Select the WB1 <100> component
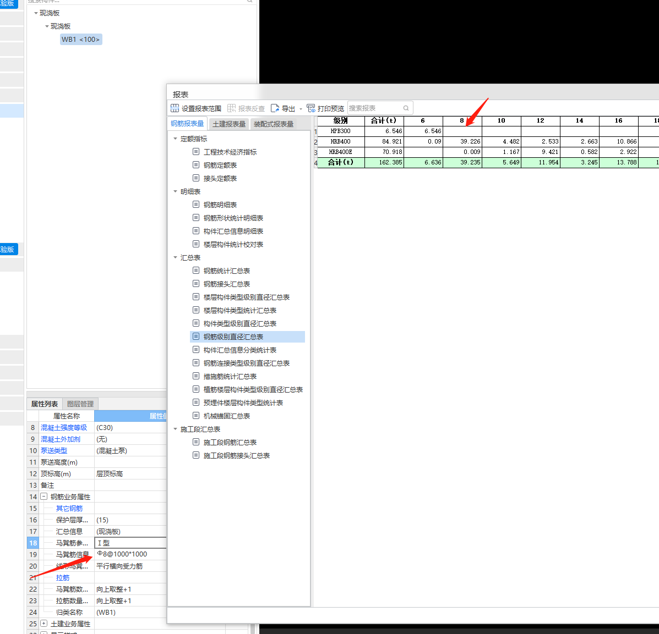 tap(81, 40)
